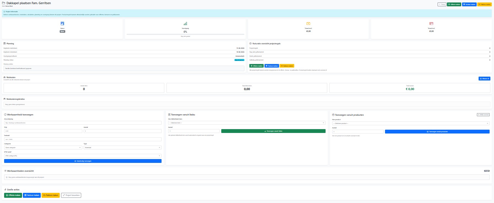Click the Reiskosten car icon

point(5,77)
